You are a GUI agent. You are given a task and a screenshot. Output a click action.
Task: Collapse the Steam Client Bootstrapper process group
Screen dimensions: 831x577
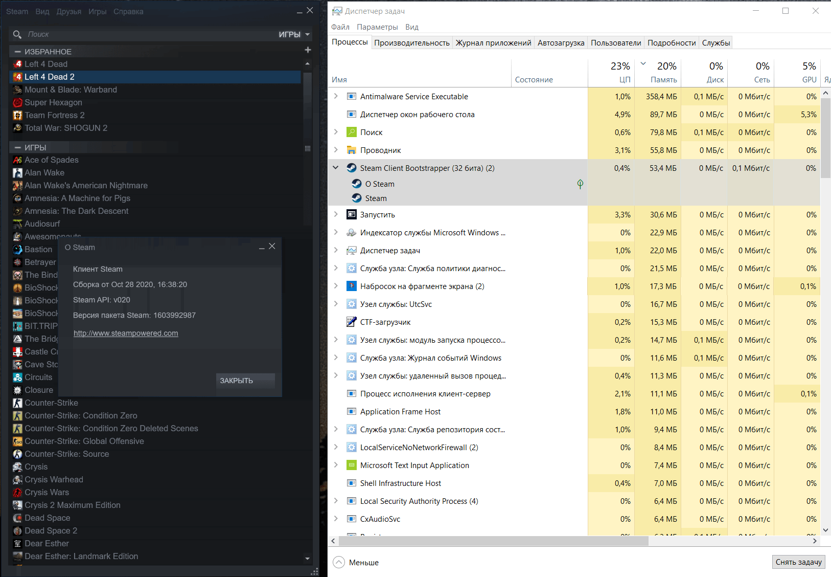(x=336, y=167)
